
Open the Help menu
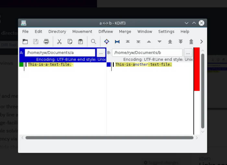coord(185,31)
